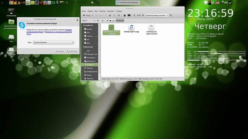This screenshot has height=139, width=248.
Task: Open 'Документы' in sidebar
Action: point(90,61)
